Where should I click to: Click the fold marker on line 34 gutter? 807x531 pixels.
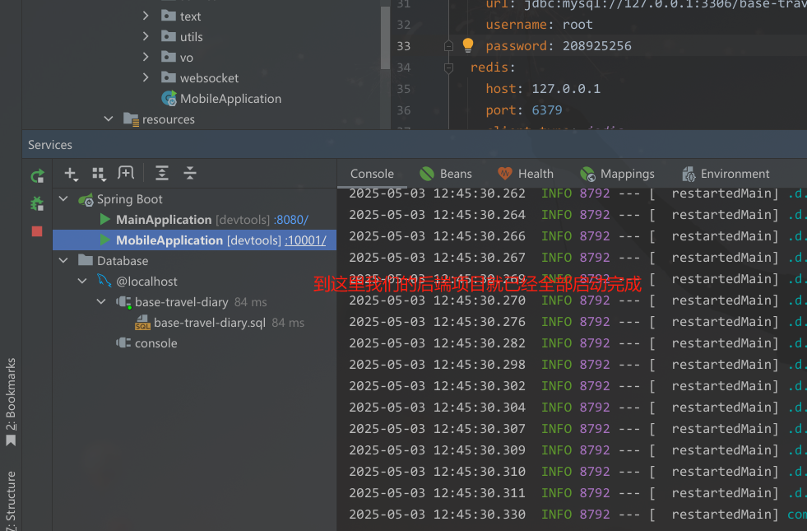click(x=449, y=68)
